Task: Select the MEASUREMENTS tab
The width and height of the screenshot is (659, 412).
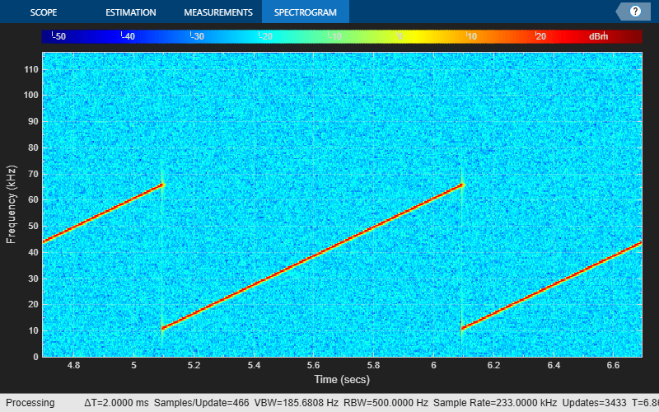Action: point(217,12)
